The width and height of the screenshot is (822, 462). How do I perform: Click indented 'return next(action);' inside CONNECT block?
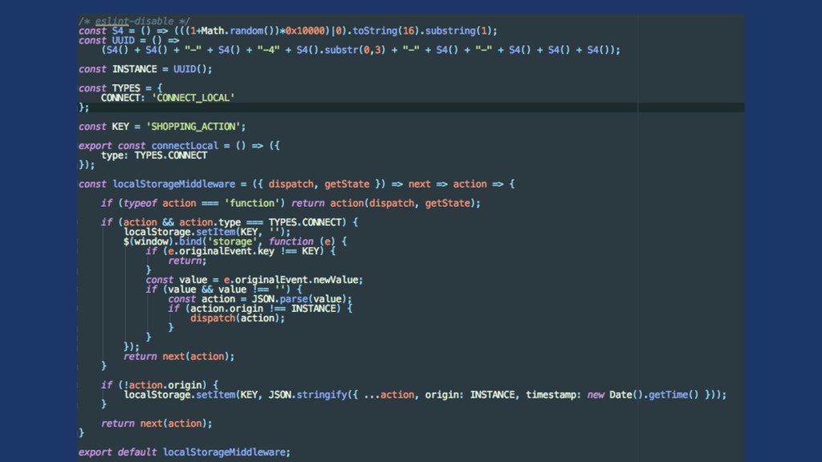click(179, 356)
